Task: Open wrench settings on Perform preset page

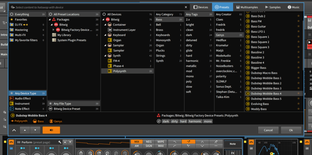Action: pyautogui.click(x=60, y=142)
